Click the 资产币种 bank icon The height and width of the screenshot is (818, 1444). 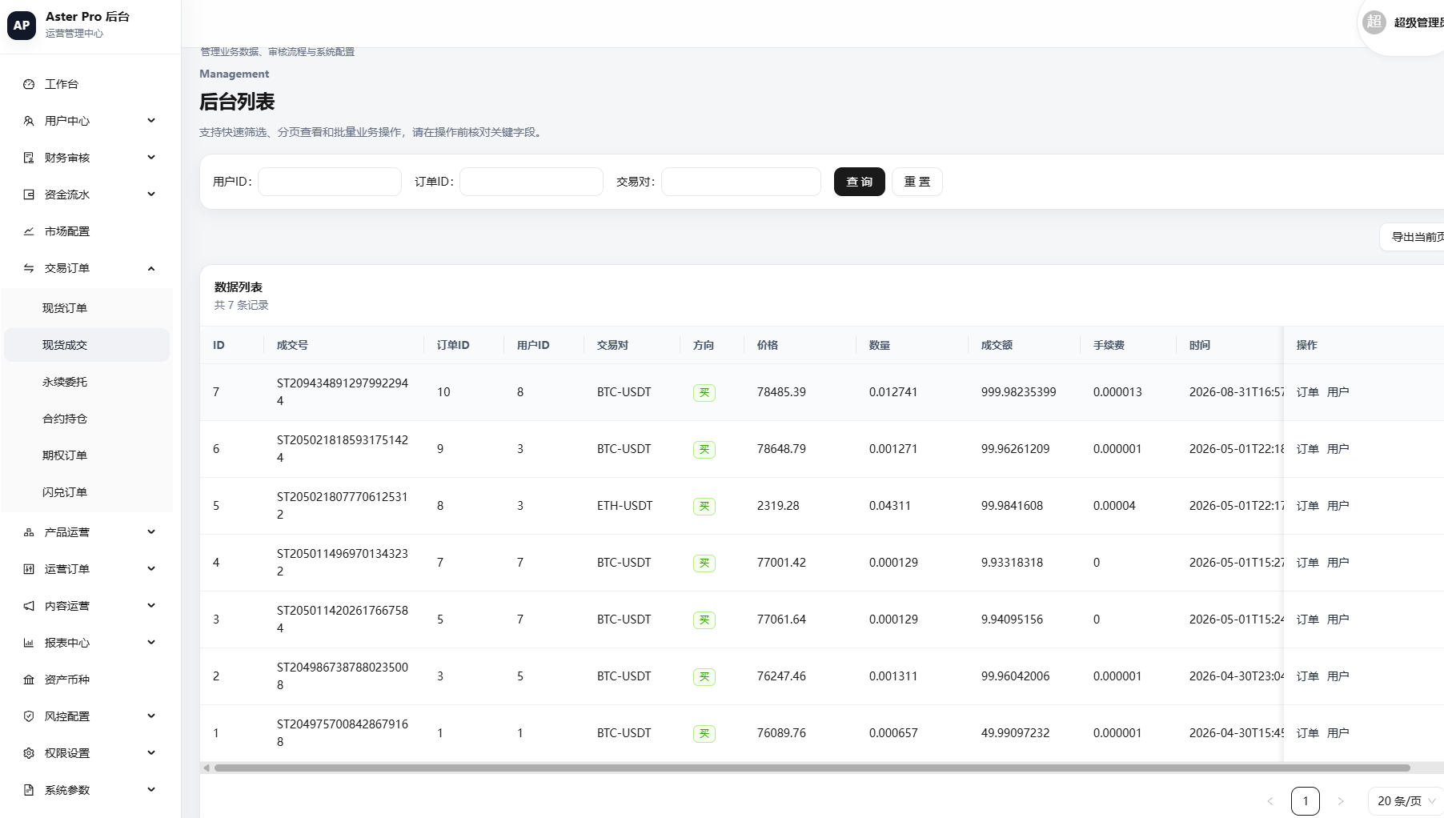[29, 680]
